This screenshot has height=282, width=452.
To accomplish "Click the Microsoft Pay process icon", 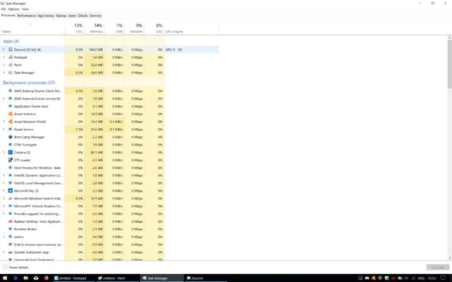I will coord(10,191).
